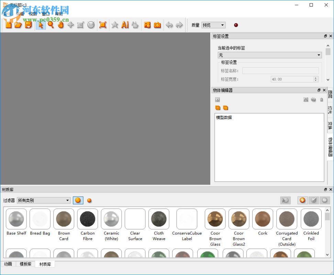Screen dimensions: 334x275
Task: Select the Cork material thumbnail
Action: (x=263, y=219)
